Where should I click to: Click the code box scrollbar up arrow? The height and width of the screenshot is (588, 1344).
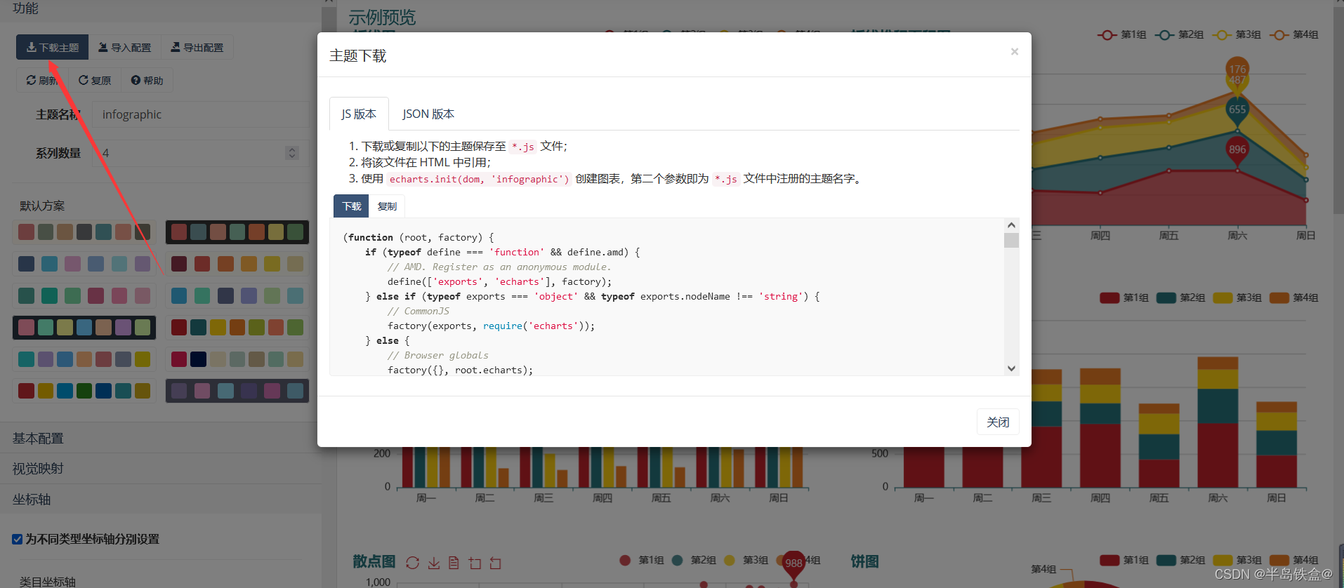(x=1011, y=225)
